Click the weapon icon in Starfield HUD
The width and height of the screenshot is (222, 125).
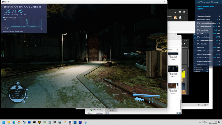140,99
